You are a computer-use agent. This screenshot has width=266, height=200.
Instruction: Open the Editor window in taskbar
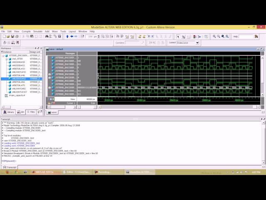coord(76,172)
